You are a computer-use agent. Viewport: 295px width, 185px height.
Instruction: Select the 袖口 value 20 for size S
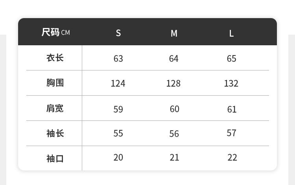pos(118,157)
